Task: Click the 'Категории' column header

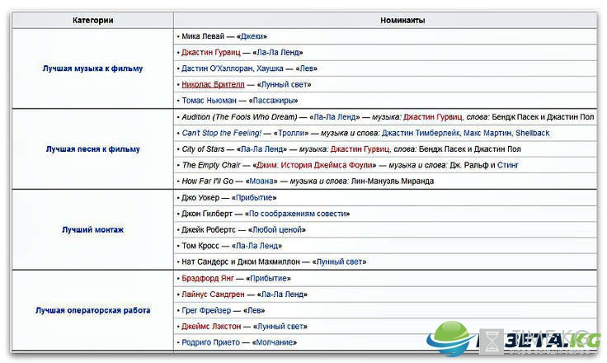Action: point(92,20)
